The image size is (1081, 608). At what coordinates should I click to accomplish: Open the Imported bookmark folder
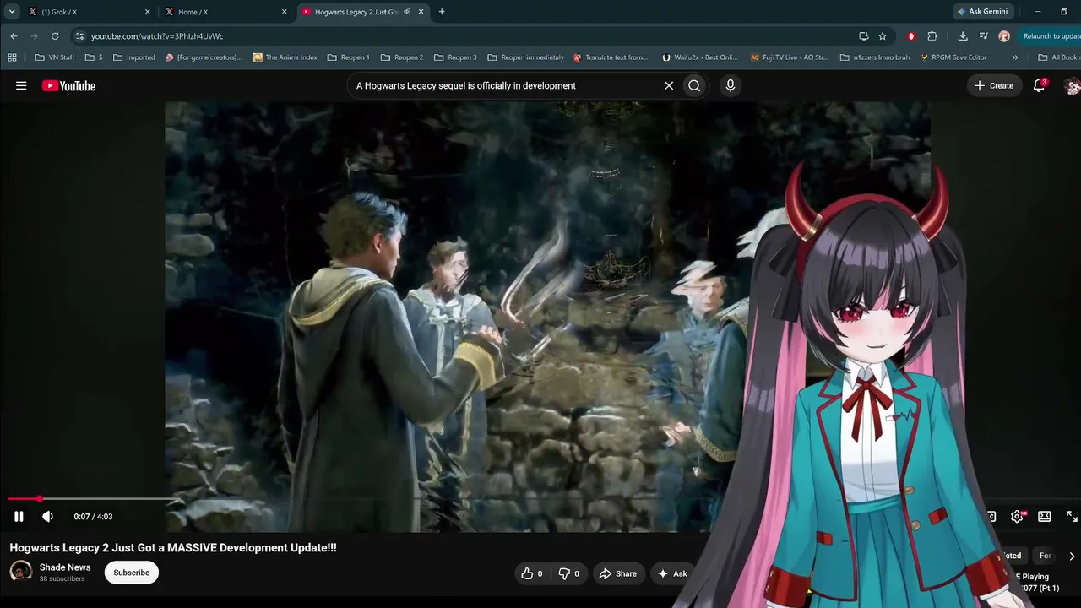pyautogui.click(x=134, y=57)
